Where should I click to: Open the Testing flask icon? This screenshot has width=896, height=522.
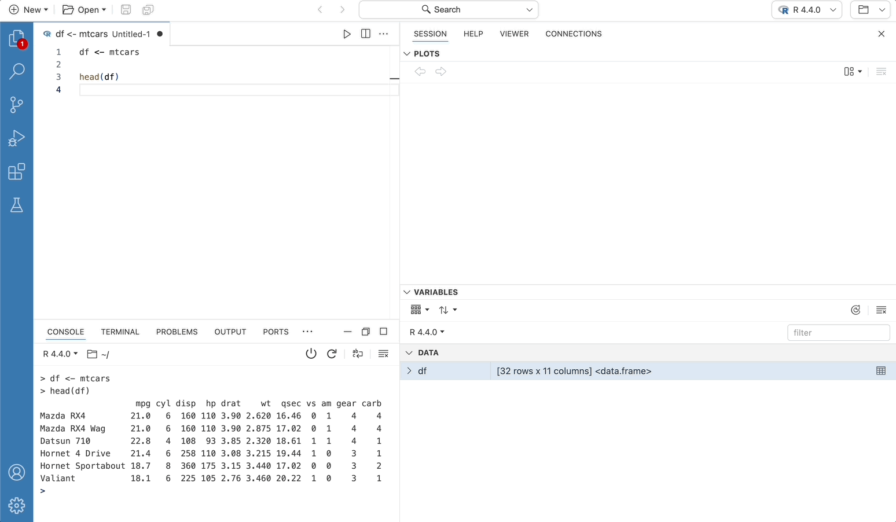click(x=16, y=205)
